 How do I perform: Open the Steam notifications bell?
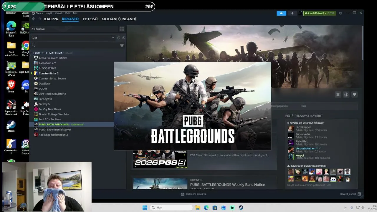pos(292,13)
